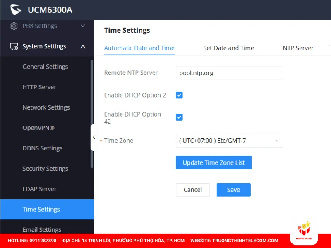Image resolution: width=331 pixels, height=248 pixels.
Task: Save the time settings
Action: [234, 190]
